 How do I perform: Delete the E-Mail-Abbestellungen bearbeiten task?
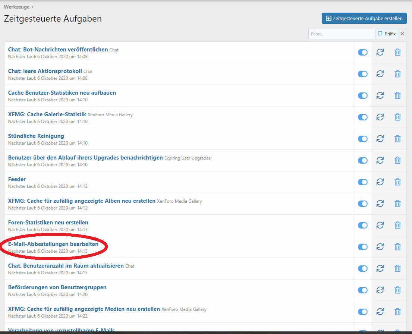[x=397, y=247]
